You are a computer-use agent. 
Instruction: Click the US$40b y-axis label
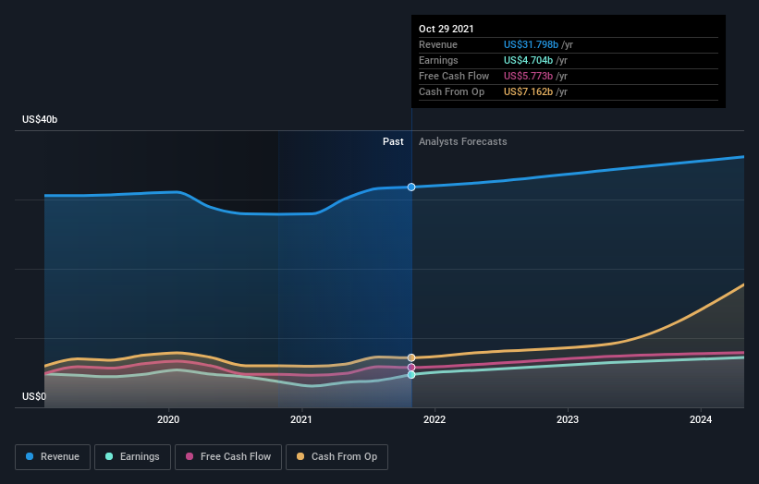coord(40,119)
